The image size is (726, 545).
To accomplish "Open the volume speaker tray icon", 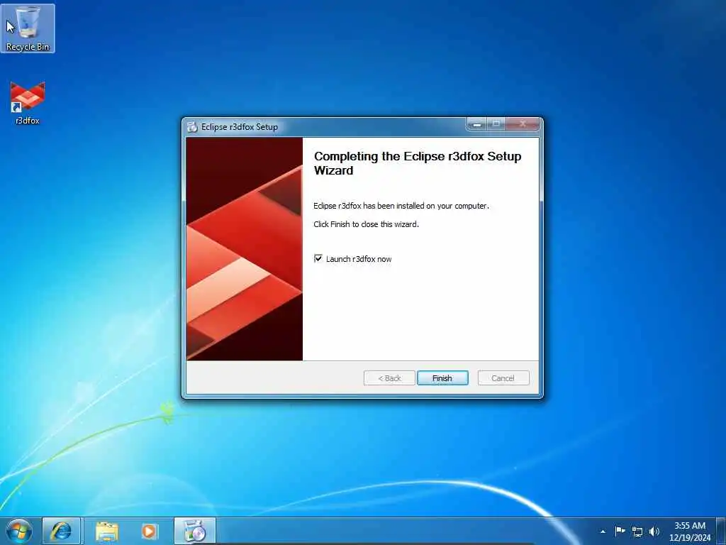I will coord(654,532).
